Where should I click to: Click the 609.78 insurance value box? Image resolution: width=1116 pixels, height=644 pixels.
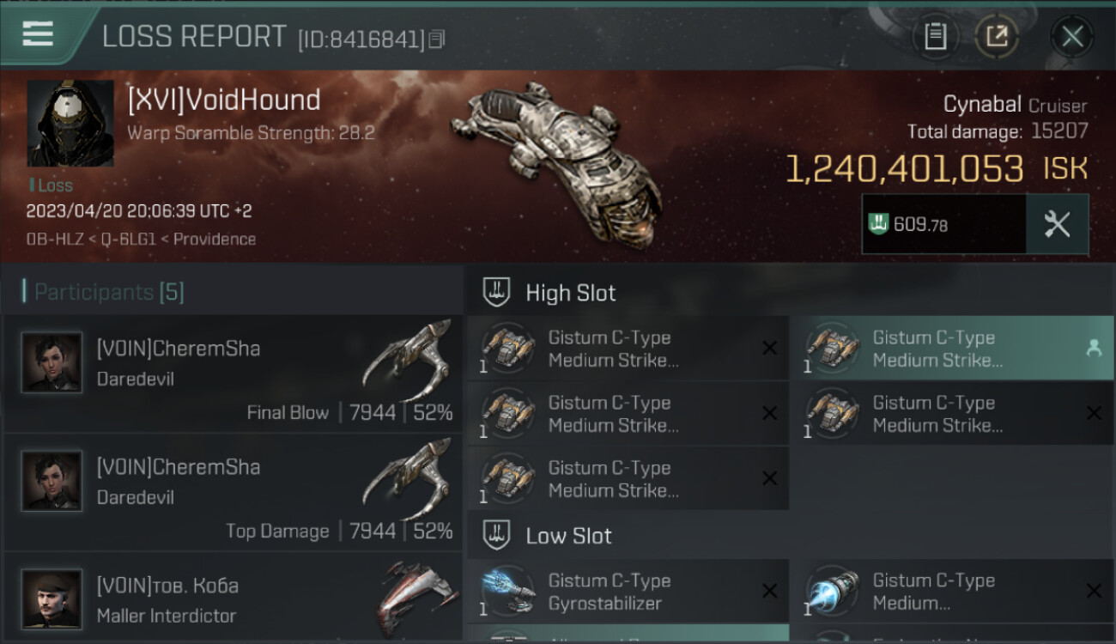pyautogui.click(x=944, y=224)
